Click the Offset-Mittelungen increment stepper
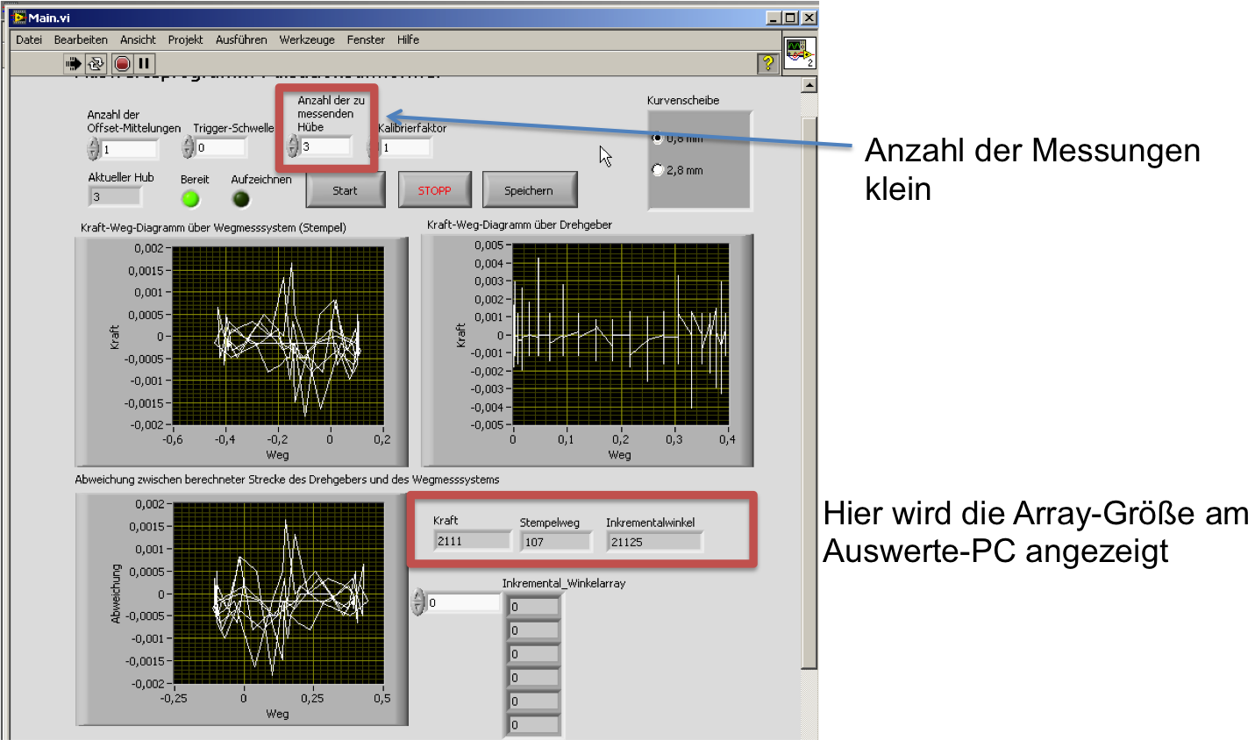Viewport: 1255px width, 740px height. click(93, 145)
